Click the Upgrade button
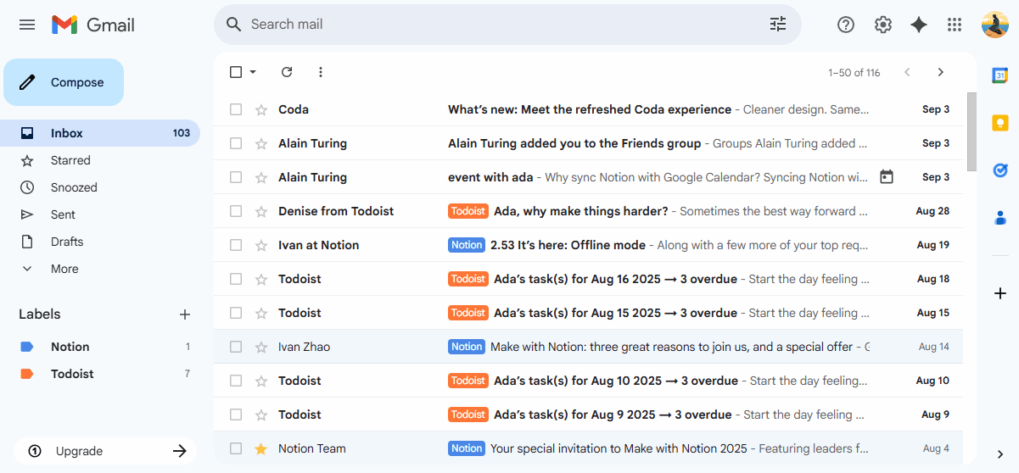This screenshot has width=1019, height=473. 105,451
